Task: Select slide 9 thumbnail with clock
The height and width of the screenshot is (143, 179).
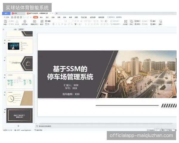Action: pos(19,98)
